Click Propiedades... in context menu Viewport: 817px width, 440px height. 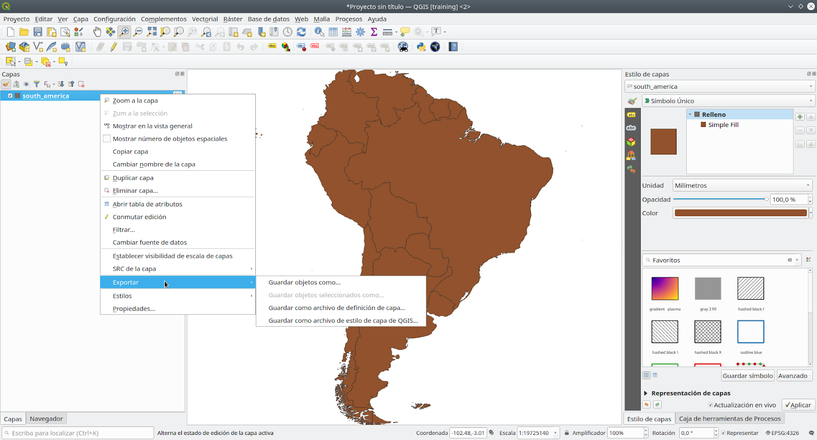tap(134, 308)
